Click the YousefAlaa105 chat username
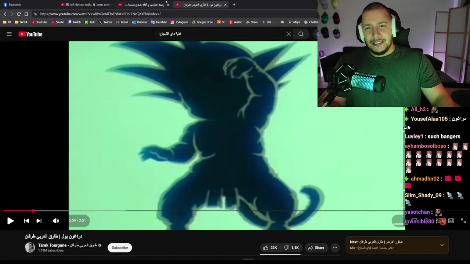 point(429,119)
